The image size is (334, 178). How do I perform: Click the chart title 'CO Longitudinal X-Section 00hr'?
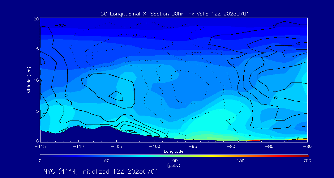coord(143,14)
